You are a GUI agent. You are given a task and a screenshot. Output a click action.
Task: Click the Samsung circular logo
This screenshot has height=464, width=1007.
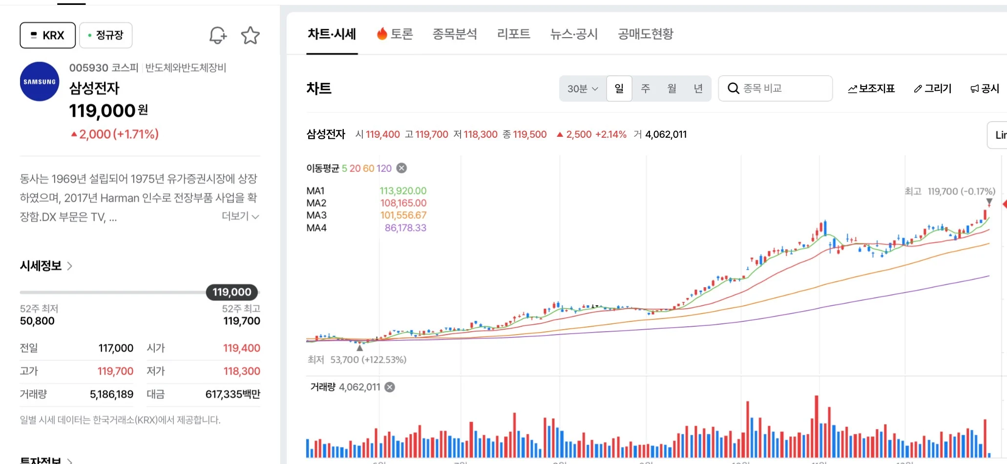coord(39,81)
